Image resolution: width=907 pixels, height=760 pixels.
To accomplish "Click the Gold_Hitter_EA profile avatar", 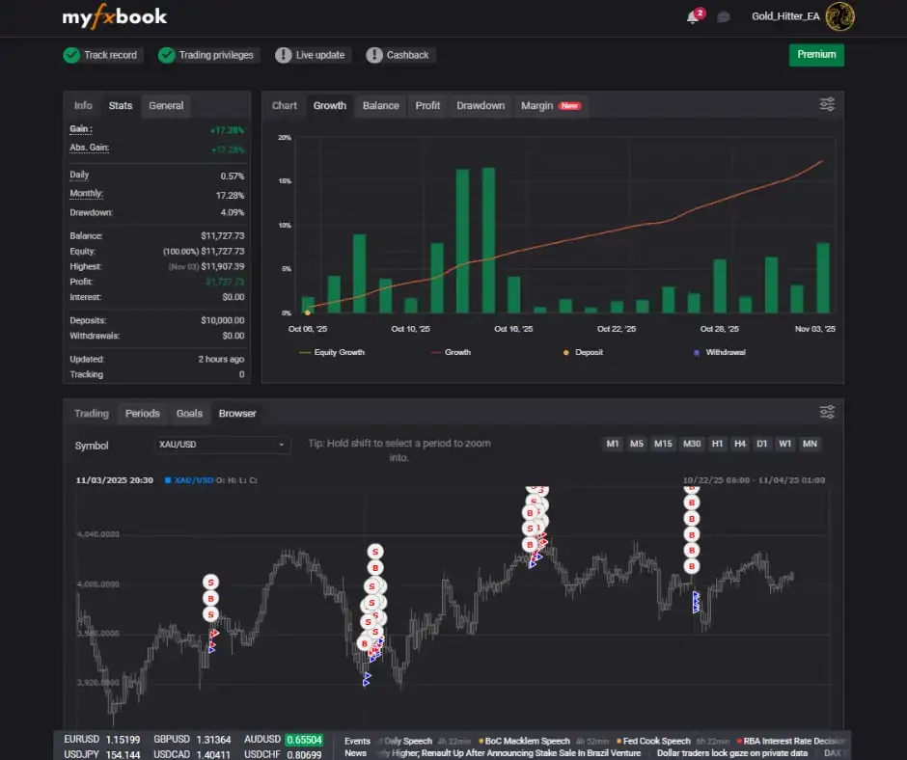I will [840, 16].
